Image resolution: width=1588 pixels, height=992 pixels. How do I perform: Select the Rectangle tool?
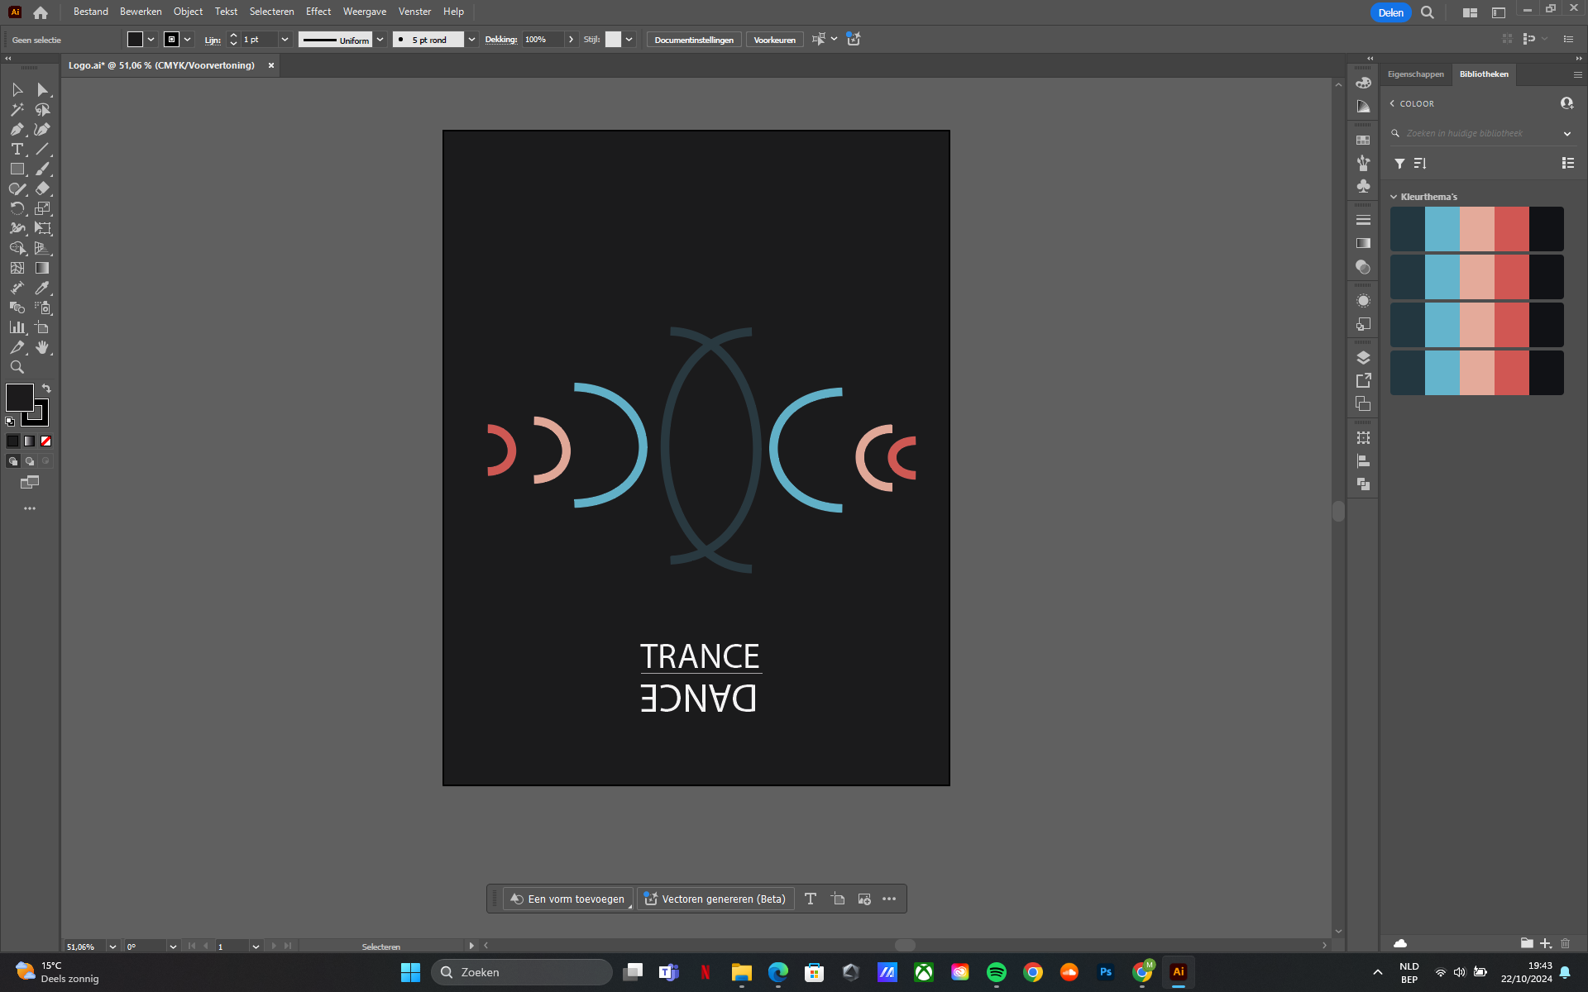click(x=17, y=169)
